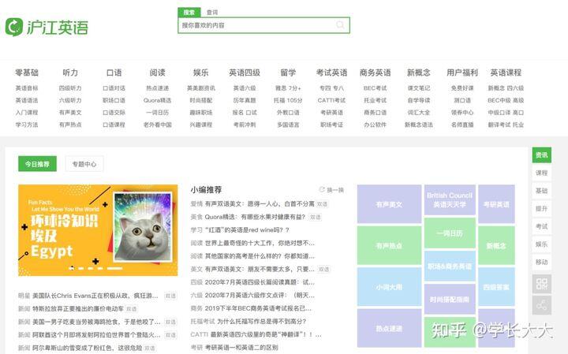Open article 世界上最奇怪的十大工作
The width and height of the screenshot is (568, 354).
click(x=260, y=243)
